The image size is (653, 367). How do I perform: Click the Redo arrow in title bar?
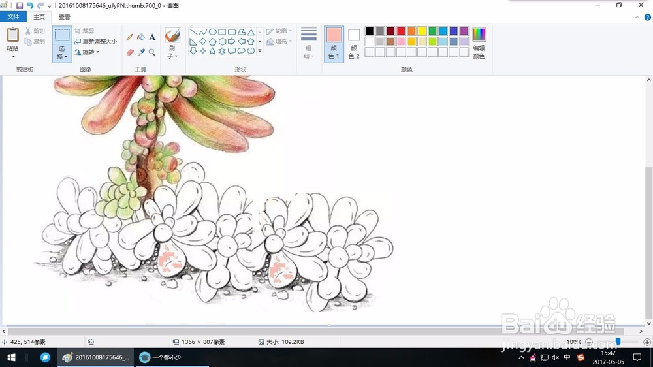pyautogui.click(x=40, y=5)
